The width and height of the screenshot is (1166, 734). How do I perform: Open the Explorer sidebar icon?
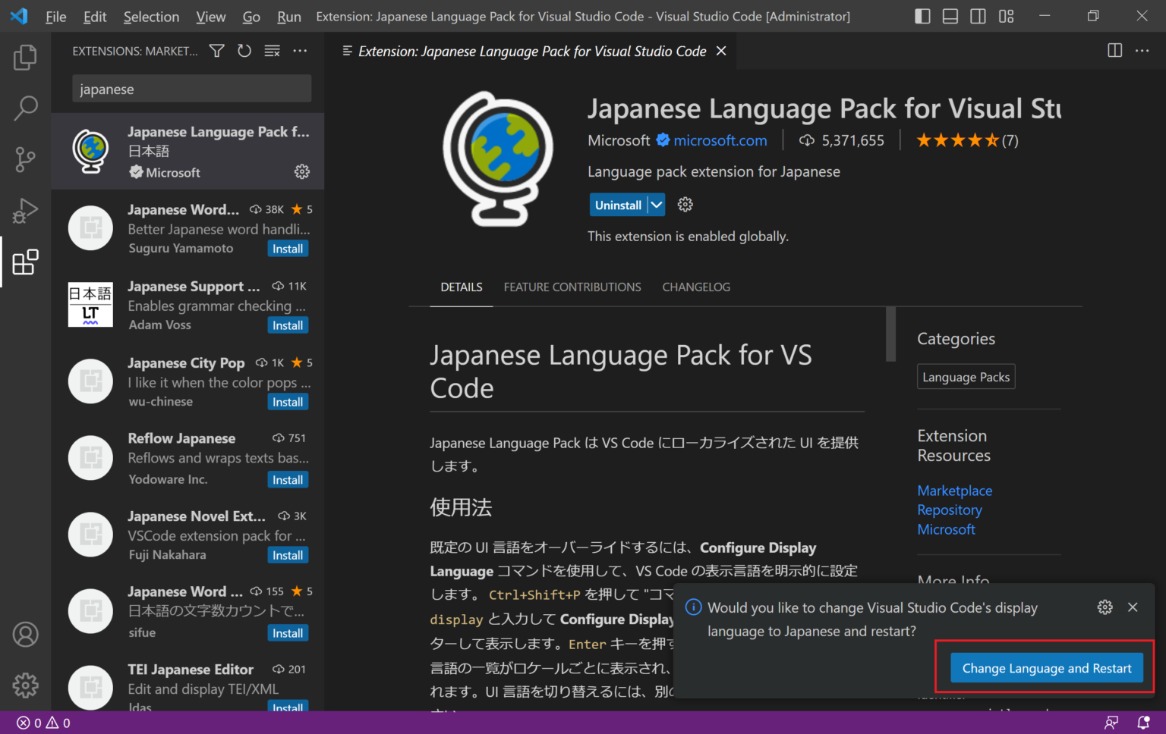pyautogui.click(x=25, y=57)
